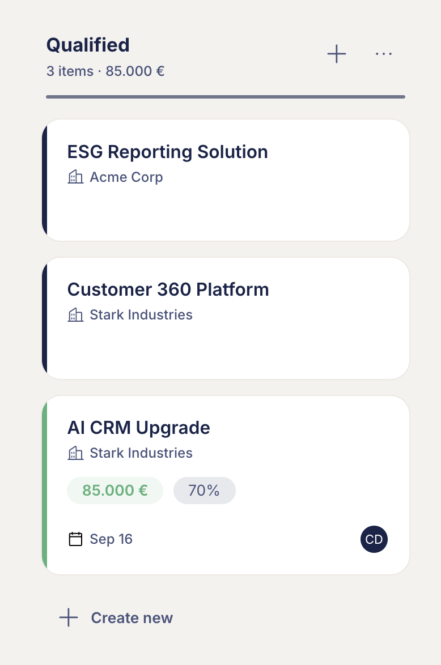Image resolution: width=441 pixels, height=665 pixels.
Task: Select the Acme Corp company link
Action: [x=126, y=177]
